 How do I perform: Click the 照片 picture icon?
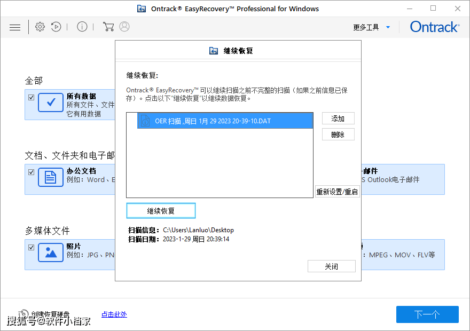click(x=51, y=253)
